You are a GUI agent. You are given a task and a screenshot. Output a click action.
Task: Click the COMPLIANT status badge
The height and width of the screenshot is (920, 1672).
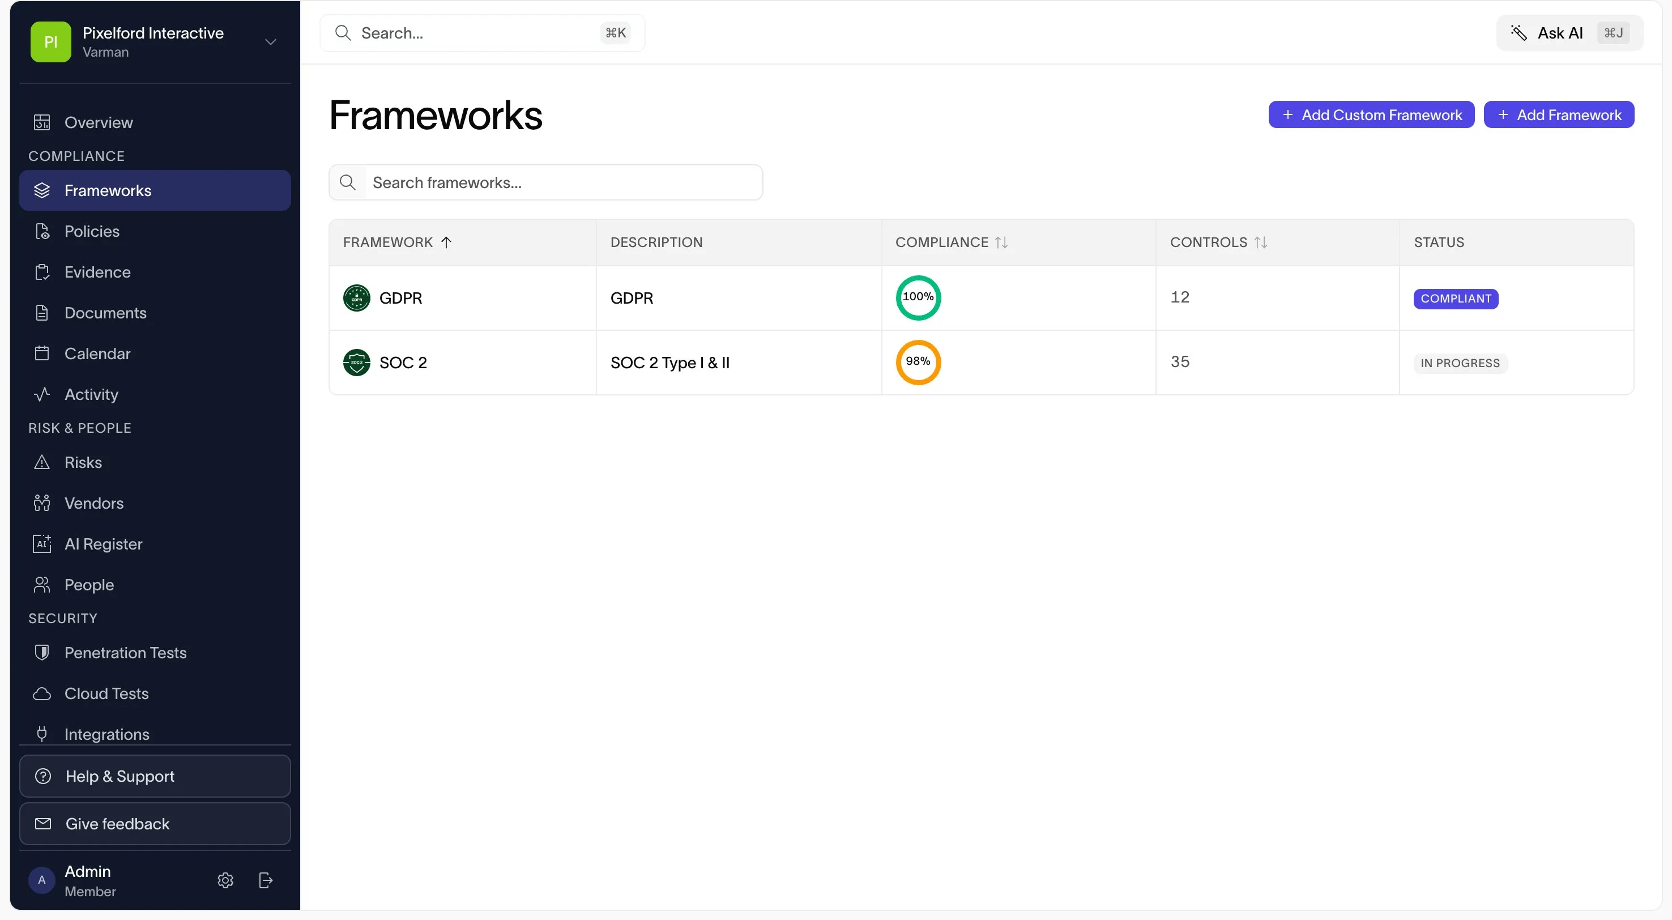coord(1456,299)
